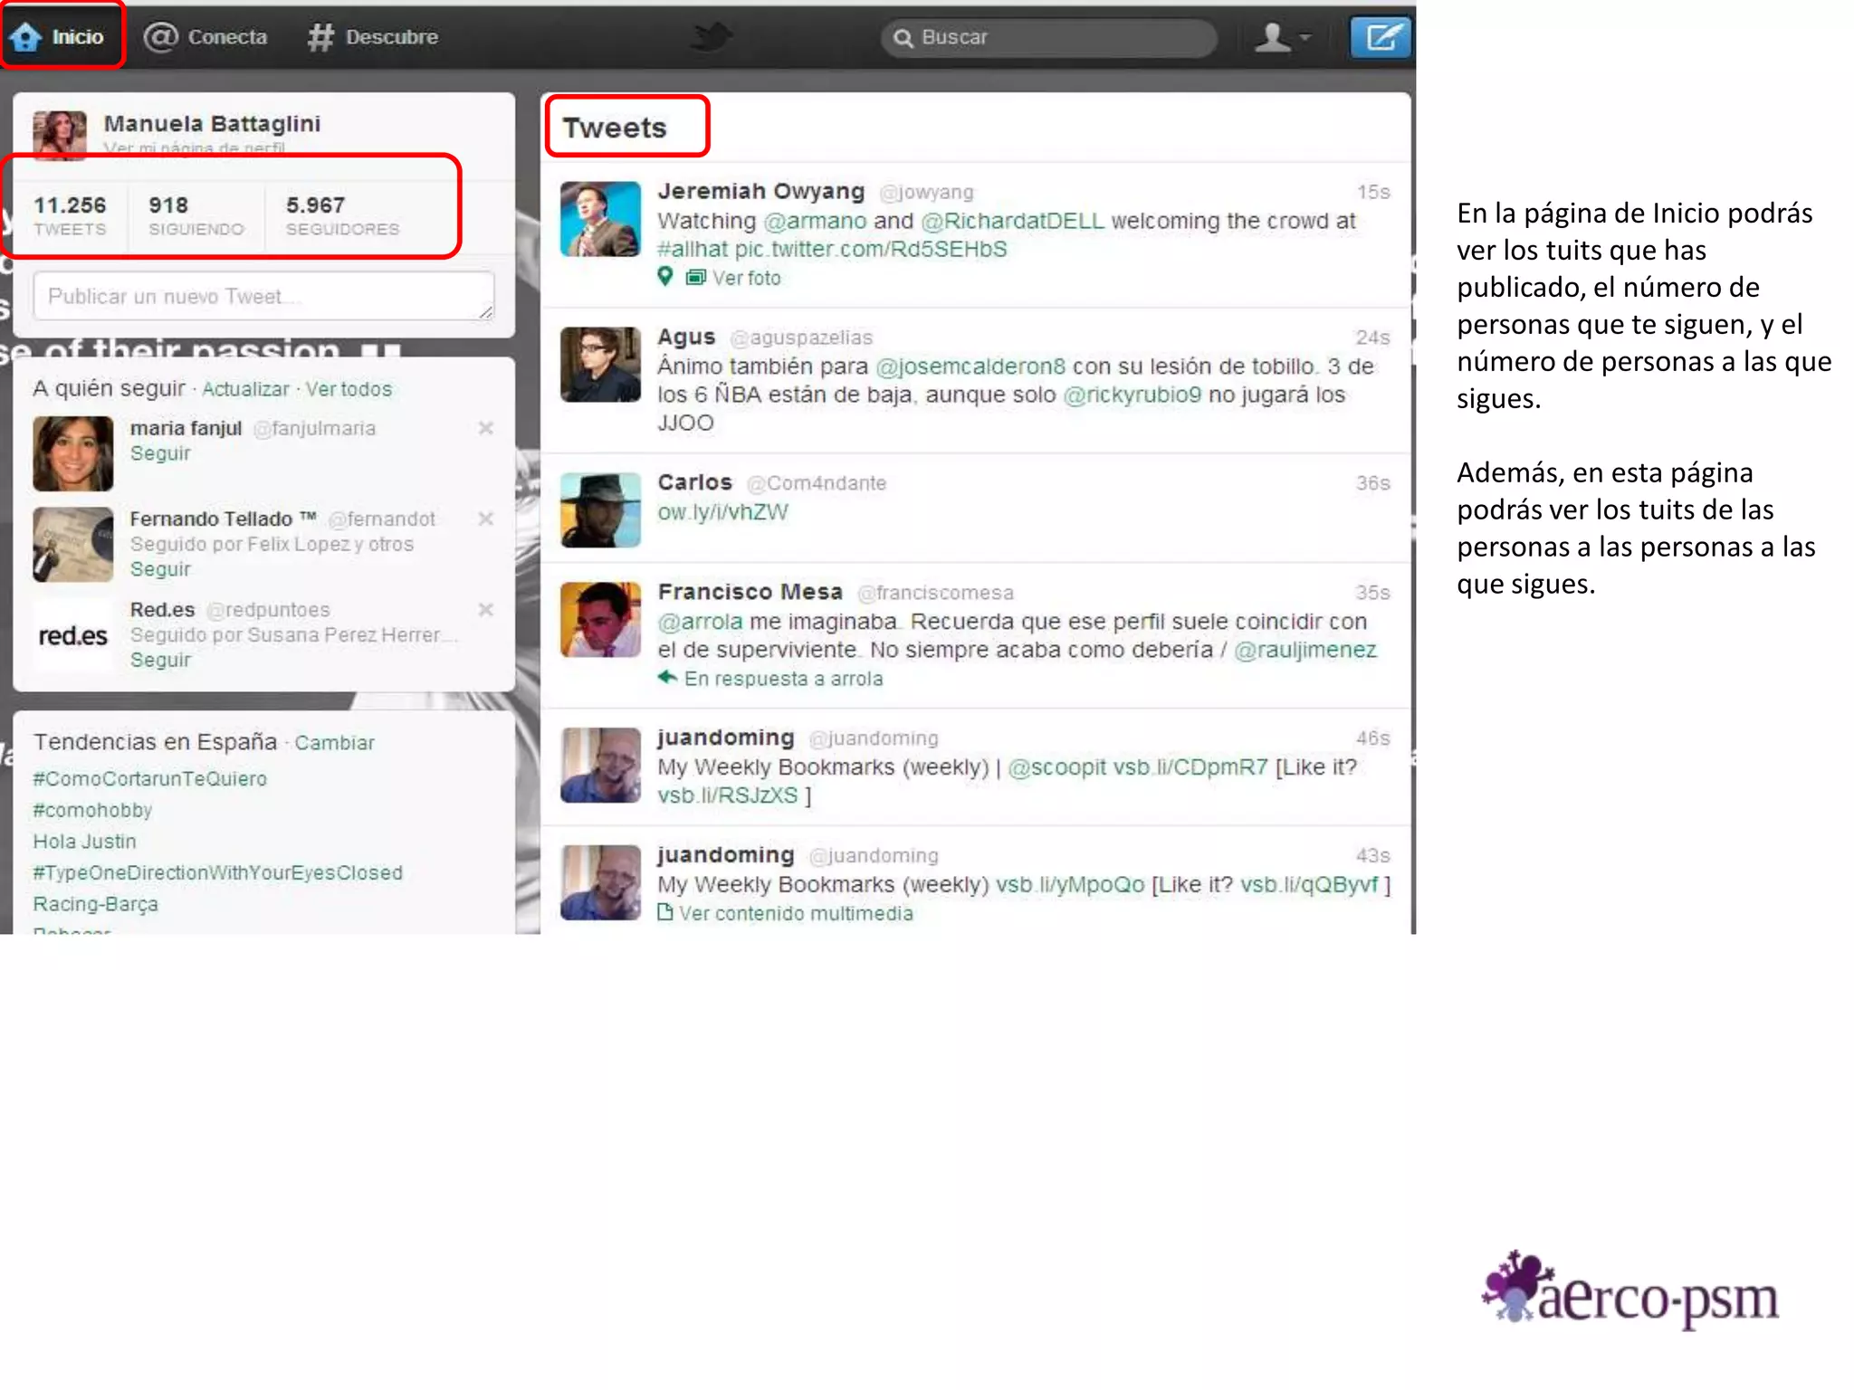Screen dimensions: 1854x1390
Task: Open En respuesta a arrola reply link
Action: [782, 679]
